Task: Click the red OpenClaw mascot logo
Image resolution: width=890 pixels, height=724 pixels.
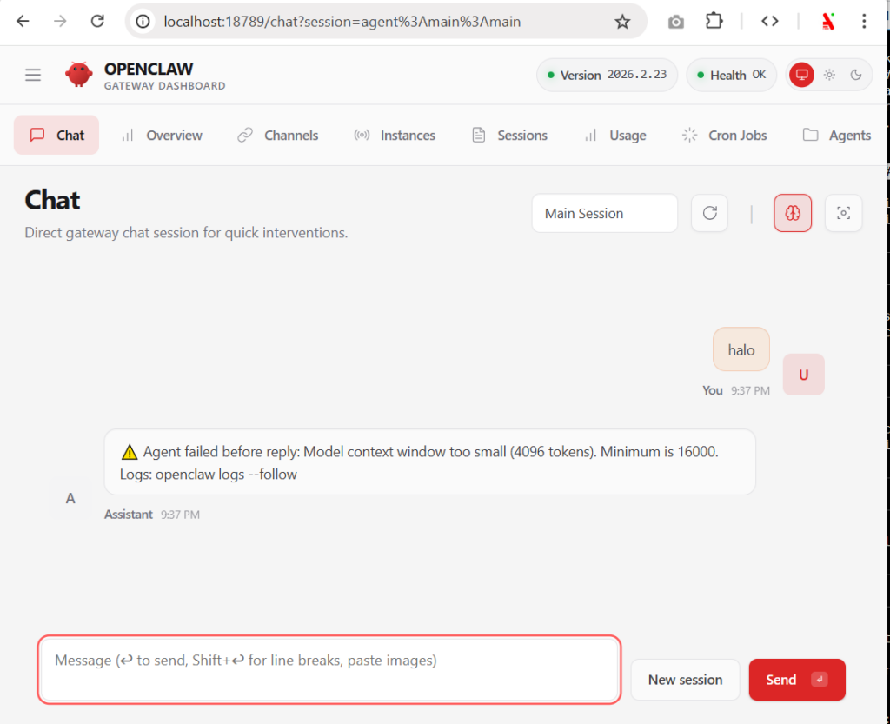Action: pos(79,75)
